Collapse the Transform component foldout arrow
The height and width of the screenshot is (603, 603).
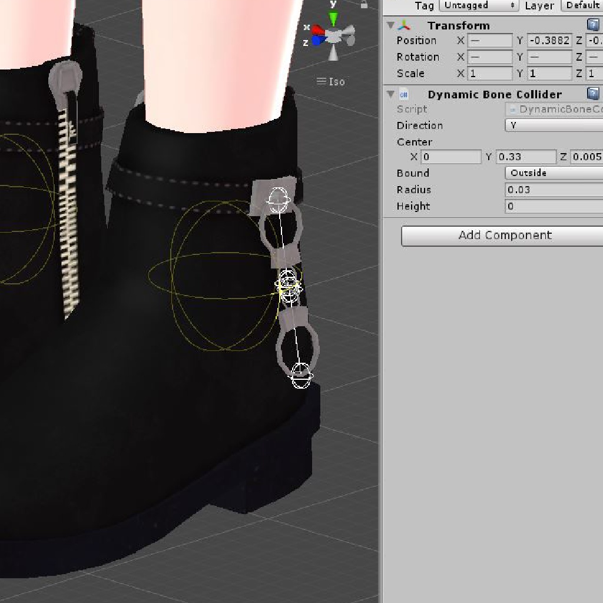click(x=390, y=25)
